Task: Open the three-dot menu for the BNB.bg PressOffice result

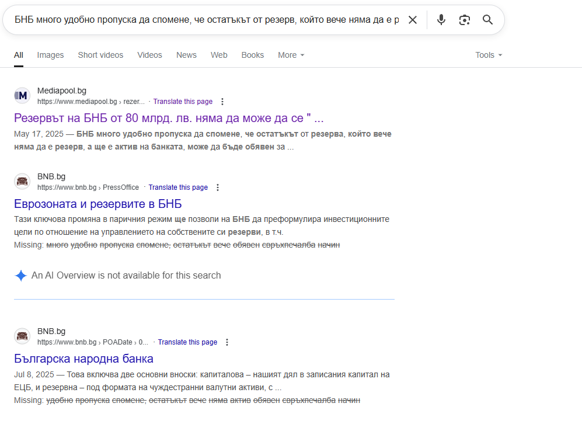Action: click(218, 187)
